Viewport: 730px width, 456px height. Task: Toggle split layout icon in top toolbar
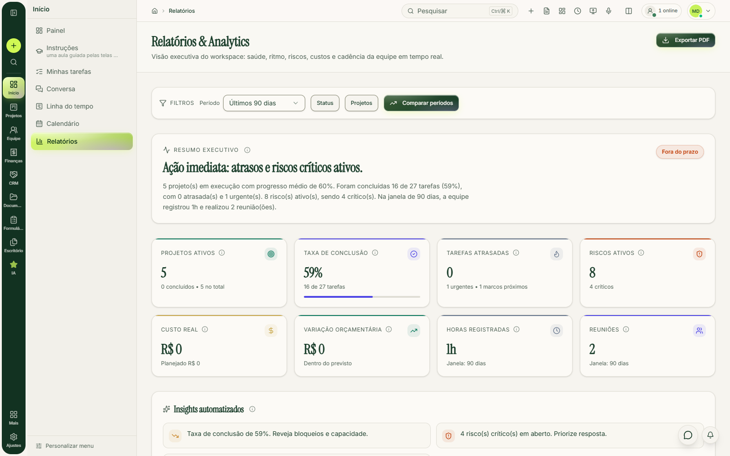pyautogui.click(x=629, y=11)
